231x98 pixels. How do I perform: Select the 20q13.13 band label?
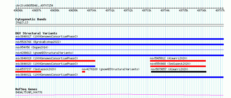tap(22, 23)
